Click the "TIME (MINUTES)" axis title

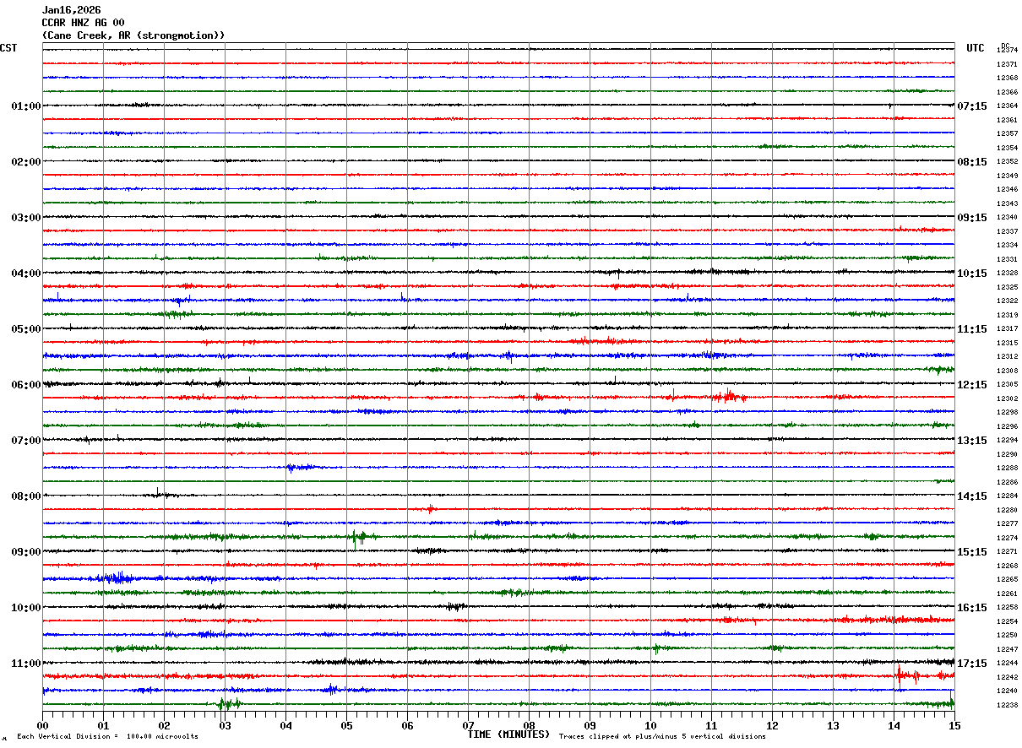point(508,734)
